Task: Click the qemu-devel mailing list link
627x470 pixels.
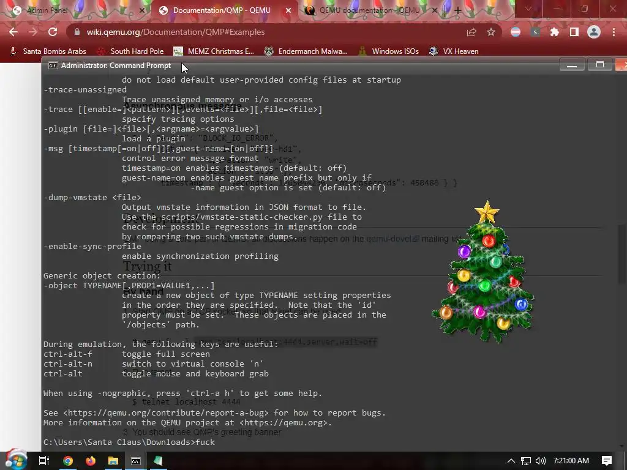Action: (392, 239)
